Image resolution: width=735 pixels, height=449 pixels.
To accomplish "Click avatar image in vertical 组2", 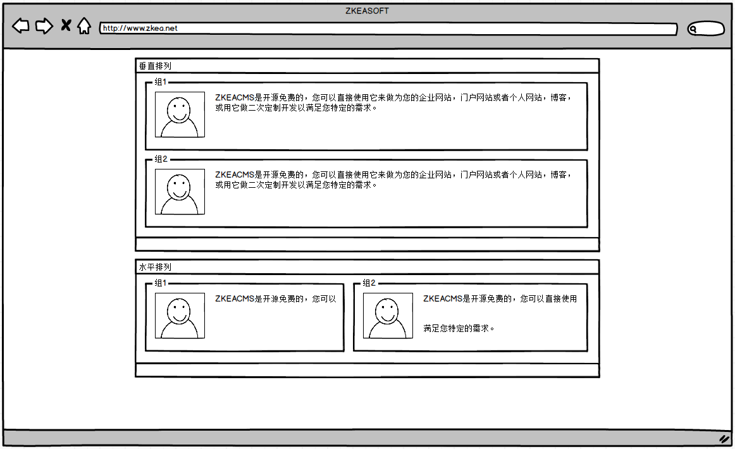I will coord(180,192).
